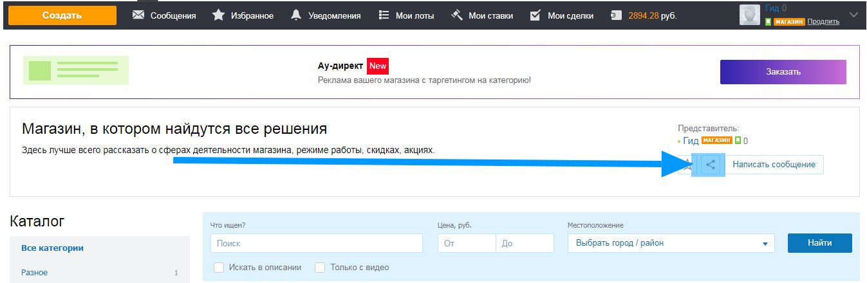Select Все категории in the catalog
Screen dimensions: 867x283
(52, 248)
